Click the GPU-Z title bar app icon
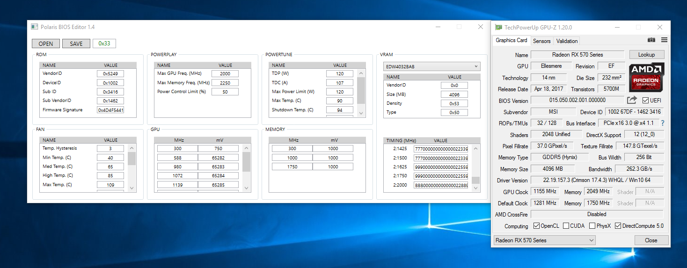 pos(499,28)
